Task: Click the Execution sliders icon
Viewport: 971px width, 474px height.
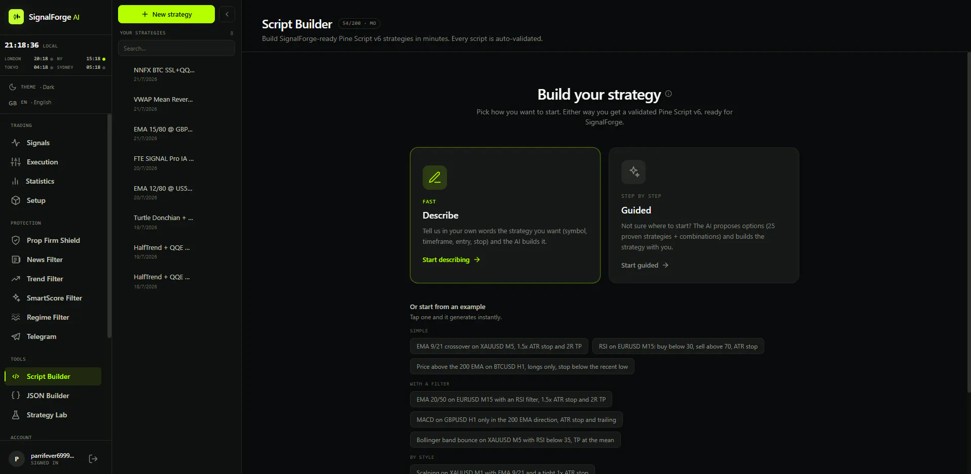Action: [16, 162]
